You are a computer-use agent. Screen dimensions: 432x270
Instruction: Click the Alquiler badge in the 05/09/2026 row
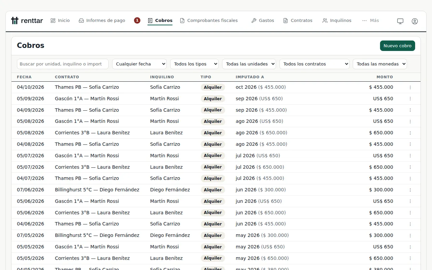click(x=213, y=99)
